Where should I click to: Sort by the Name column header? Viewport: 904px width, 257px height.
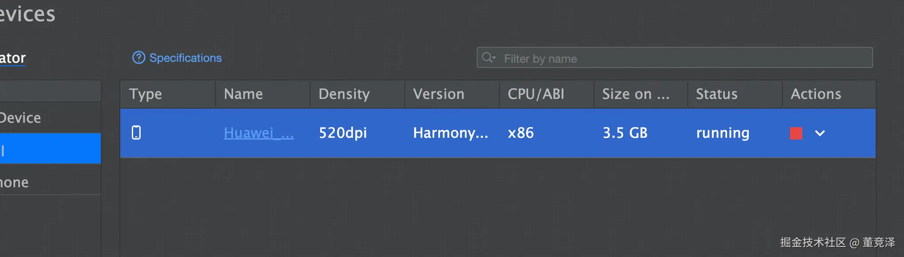(x=243, y=94)
